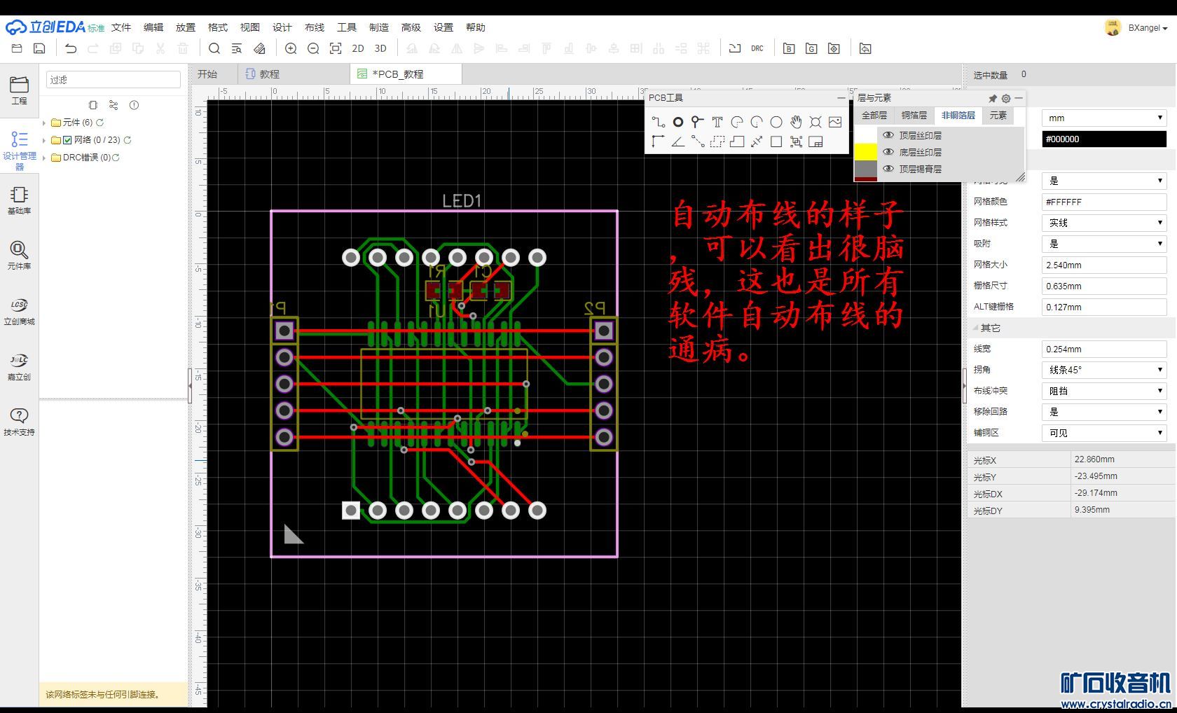Open the BXangel user account menu

1146,28
